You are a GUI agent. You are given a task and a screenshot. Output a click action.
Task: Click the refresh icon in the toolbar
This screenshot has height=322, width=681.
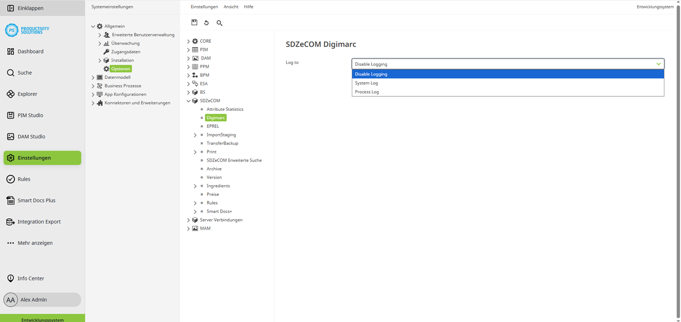coord(206,23)
